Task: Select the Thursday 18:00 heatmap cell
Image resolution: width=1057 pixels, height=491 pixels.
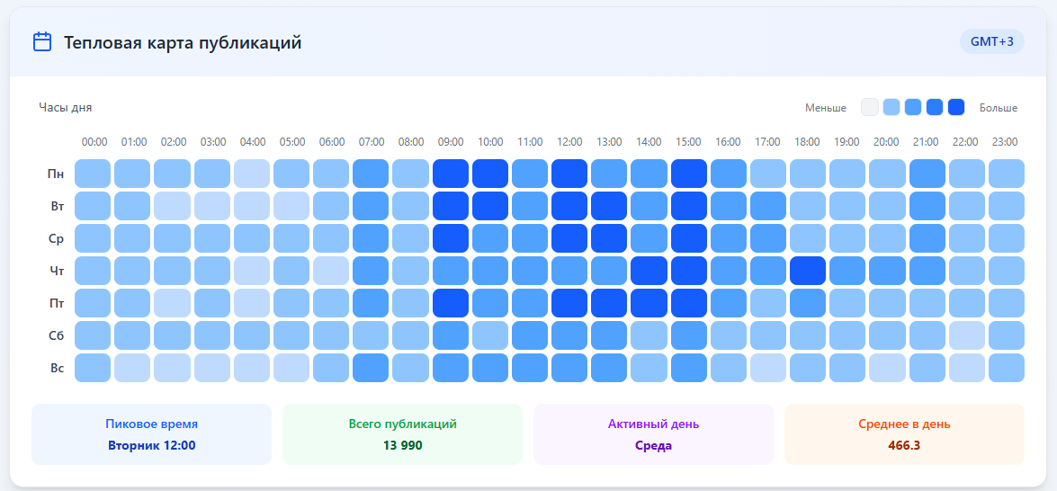Action: [807, 271]
